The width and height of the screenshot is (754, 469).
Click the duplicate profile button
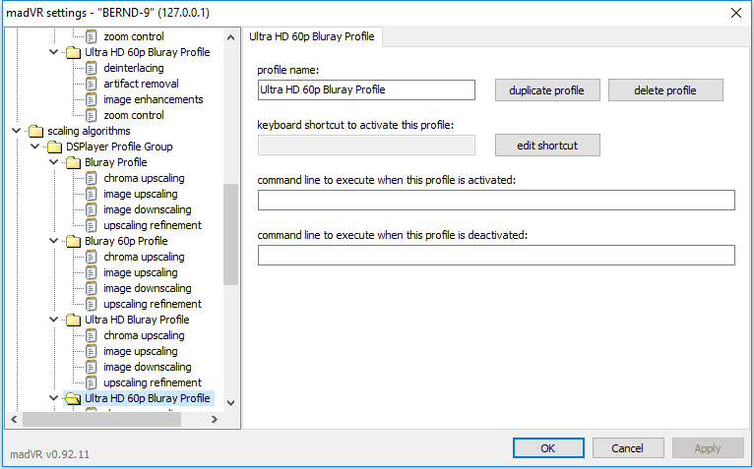547,90
